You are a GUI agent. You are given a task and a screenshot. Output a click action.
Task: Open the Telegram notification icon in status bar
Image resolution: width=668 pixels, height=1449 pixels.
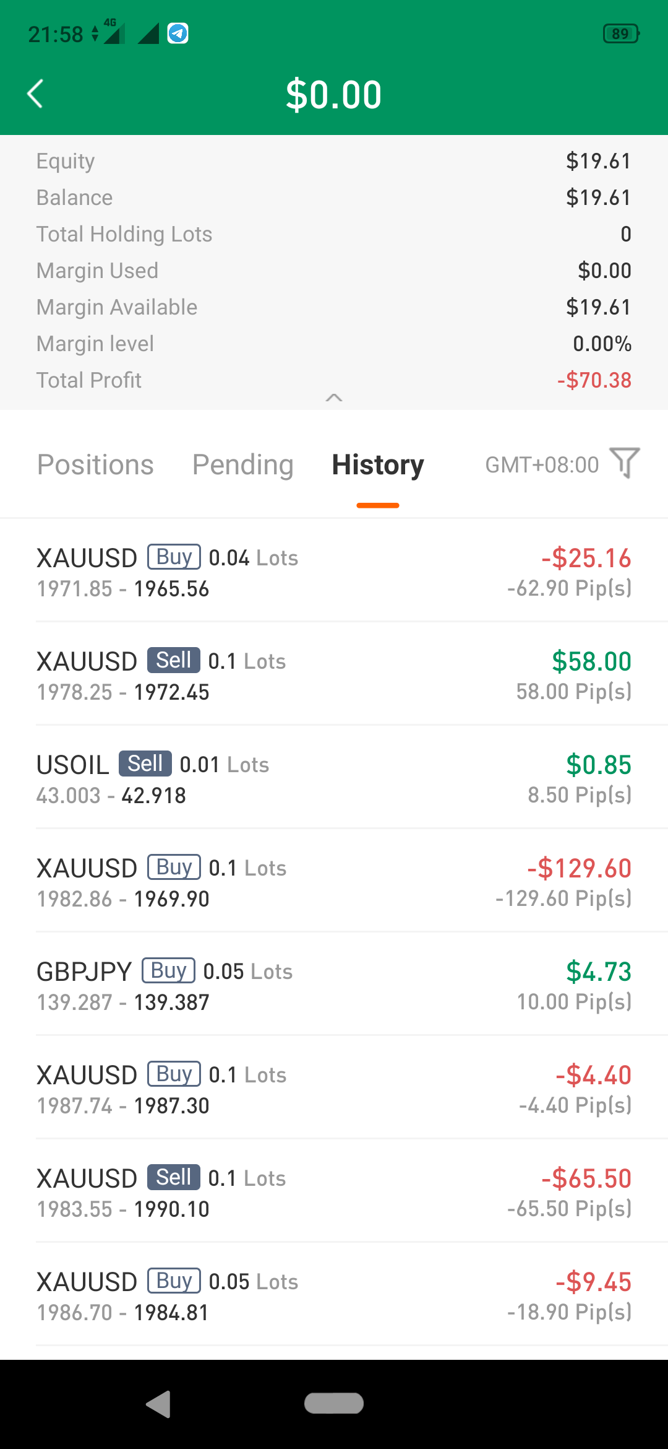click(x=178, y=33)
